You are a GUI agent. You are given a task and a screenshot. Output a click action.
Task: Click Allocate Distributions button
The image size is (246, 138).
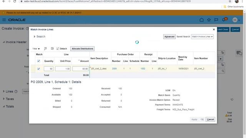82,49
